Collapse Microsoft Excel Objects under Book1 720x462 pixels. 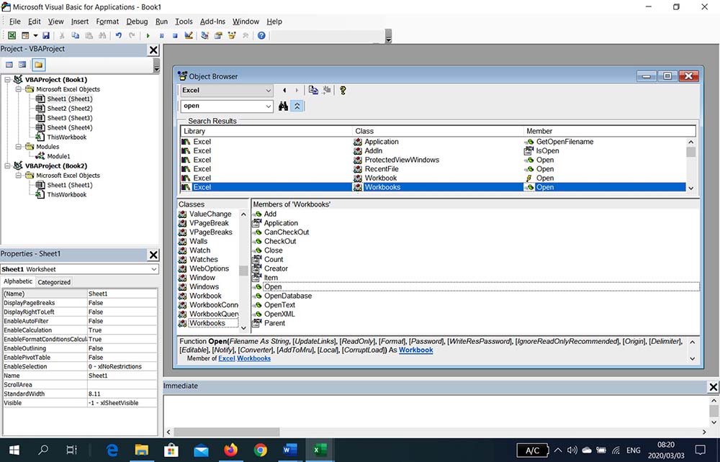19,89
